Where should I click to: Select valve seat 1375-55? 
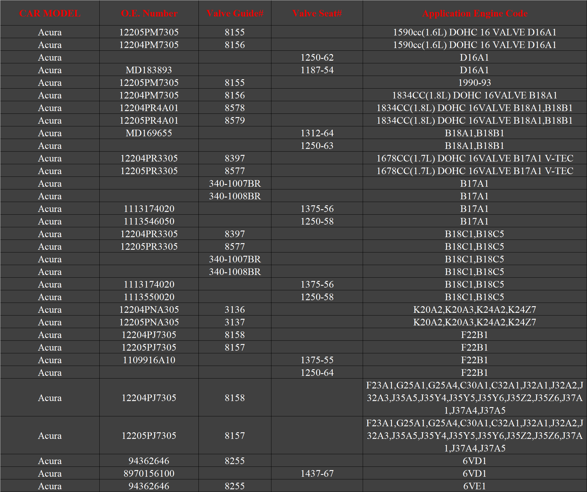coord(317,360)
